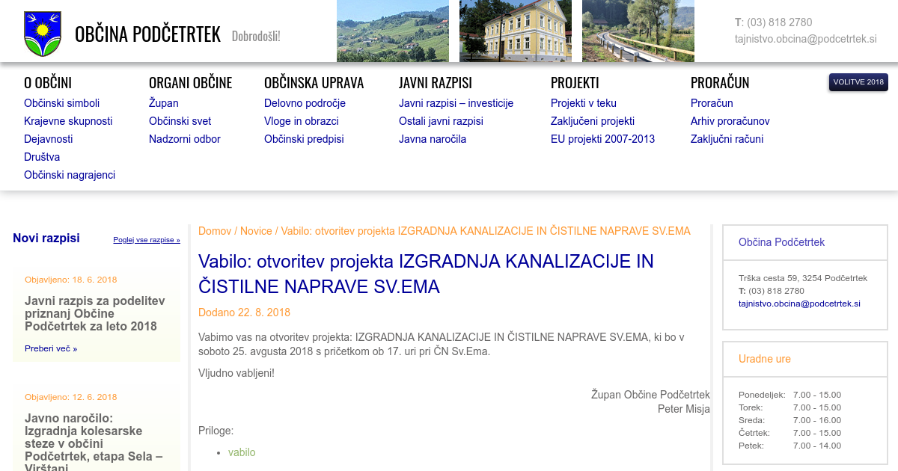Go to Občinski simboli page
898x471 pixels.
tap(61, 103)
